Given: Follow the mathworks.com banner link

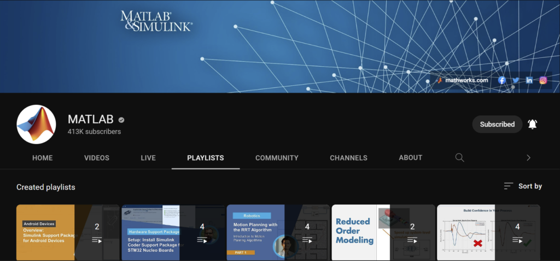Looking at the screenshot, I should (x=466, y=80).
